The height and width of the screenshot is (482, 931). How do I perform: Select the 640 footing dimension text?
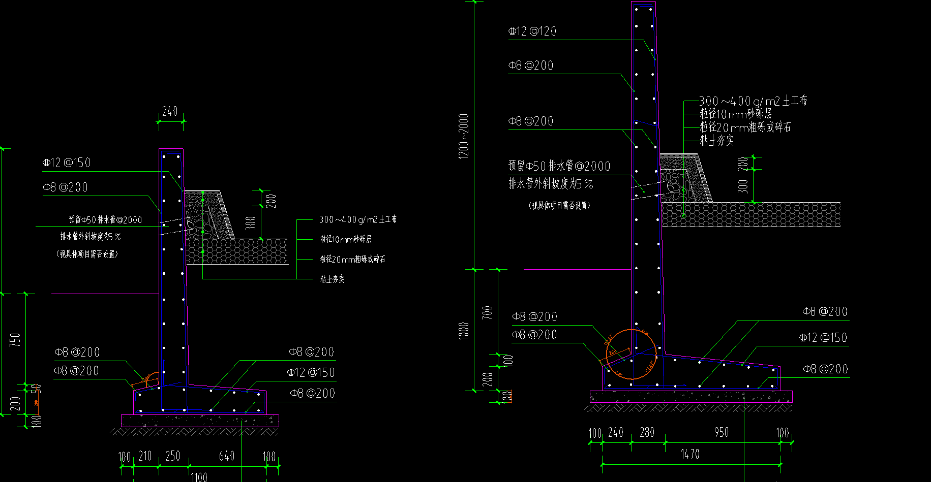[x=226, y=456]
